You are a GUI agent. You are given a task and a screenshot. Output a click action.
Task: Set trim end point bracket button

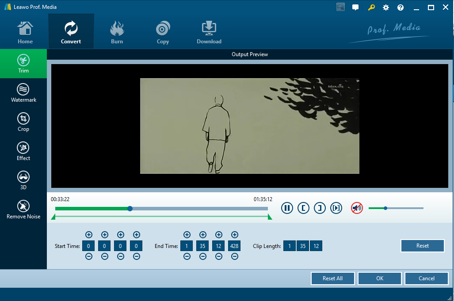click(320, 208)
